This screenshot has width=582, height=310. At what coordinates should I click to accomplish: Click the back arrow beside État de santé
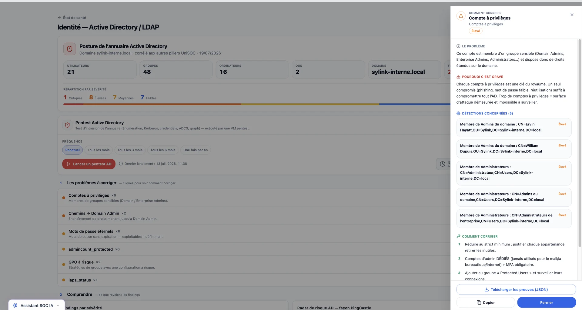point(59,18)
